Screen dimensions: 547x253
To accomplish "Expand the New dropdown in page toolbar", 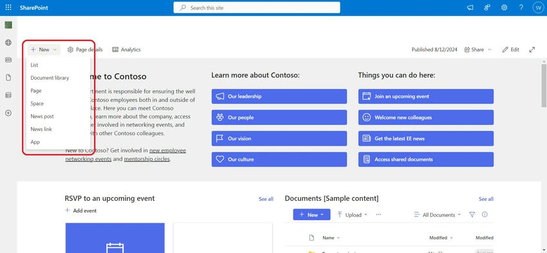I will (x=44, y=50).
